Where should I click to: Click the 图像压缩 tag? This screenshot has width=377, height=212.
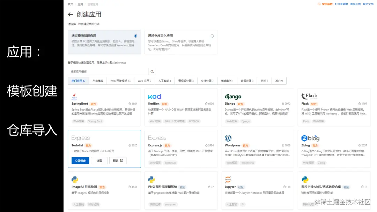tap(155, 204)
